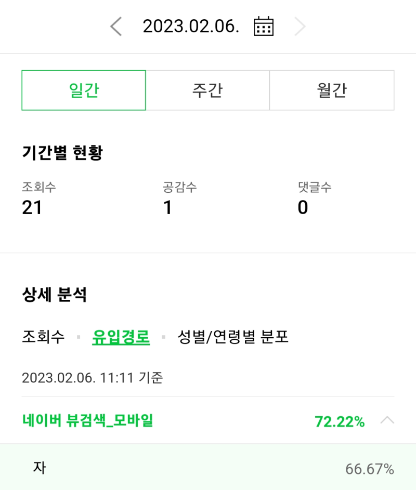Screen dimensions: 416x490
Task: Tap the 66.67% keyword percentage
Action: pyautogui.click(x=369, y=469)
